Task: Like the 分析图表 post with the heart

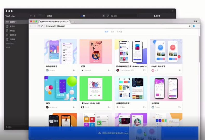Action: 179,107
